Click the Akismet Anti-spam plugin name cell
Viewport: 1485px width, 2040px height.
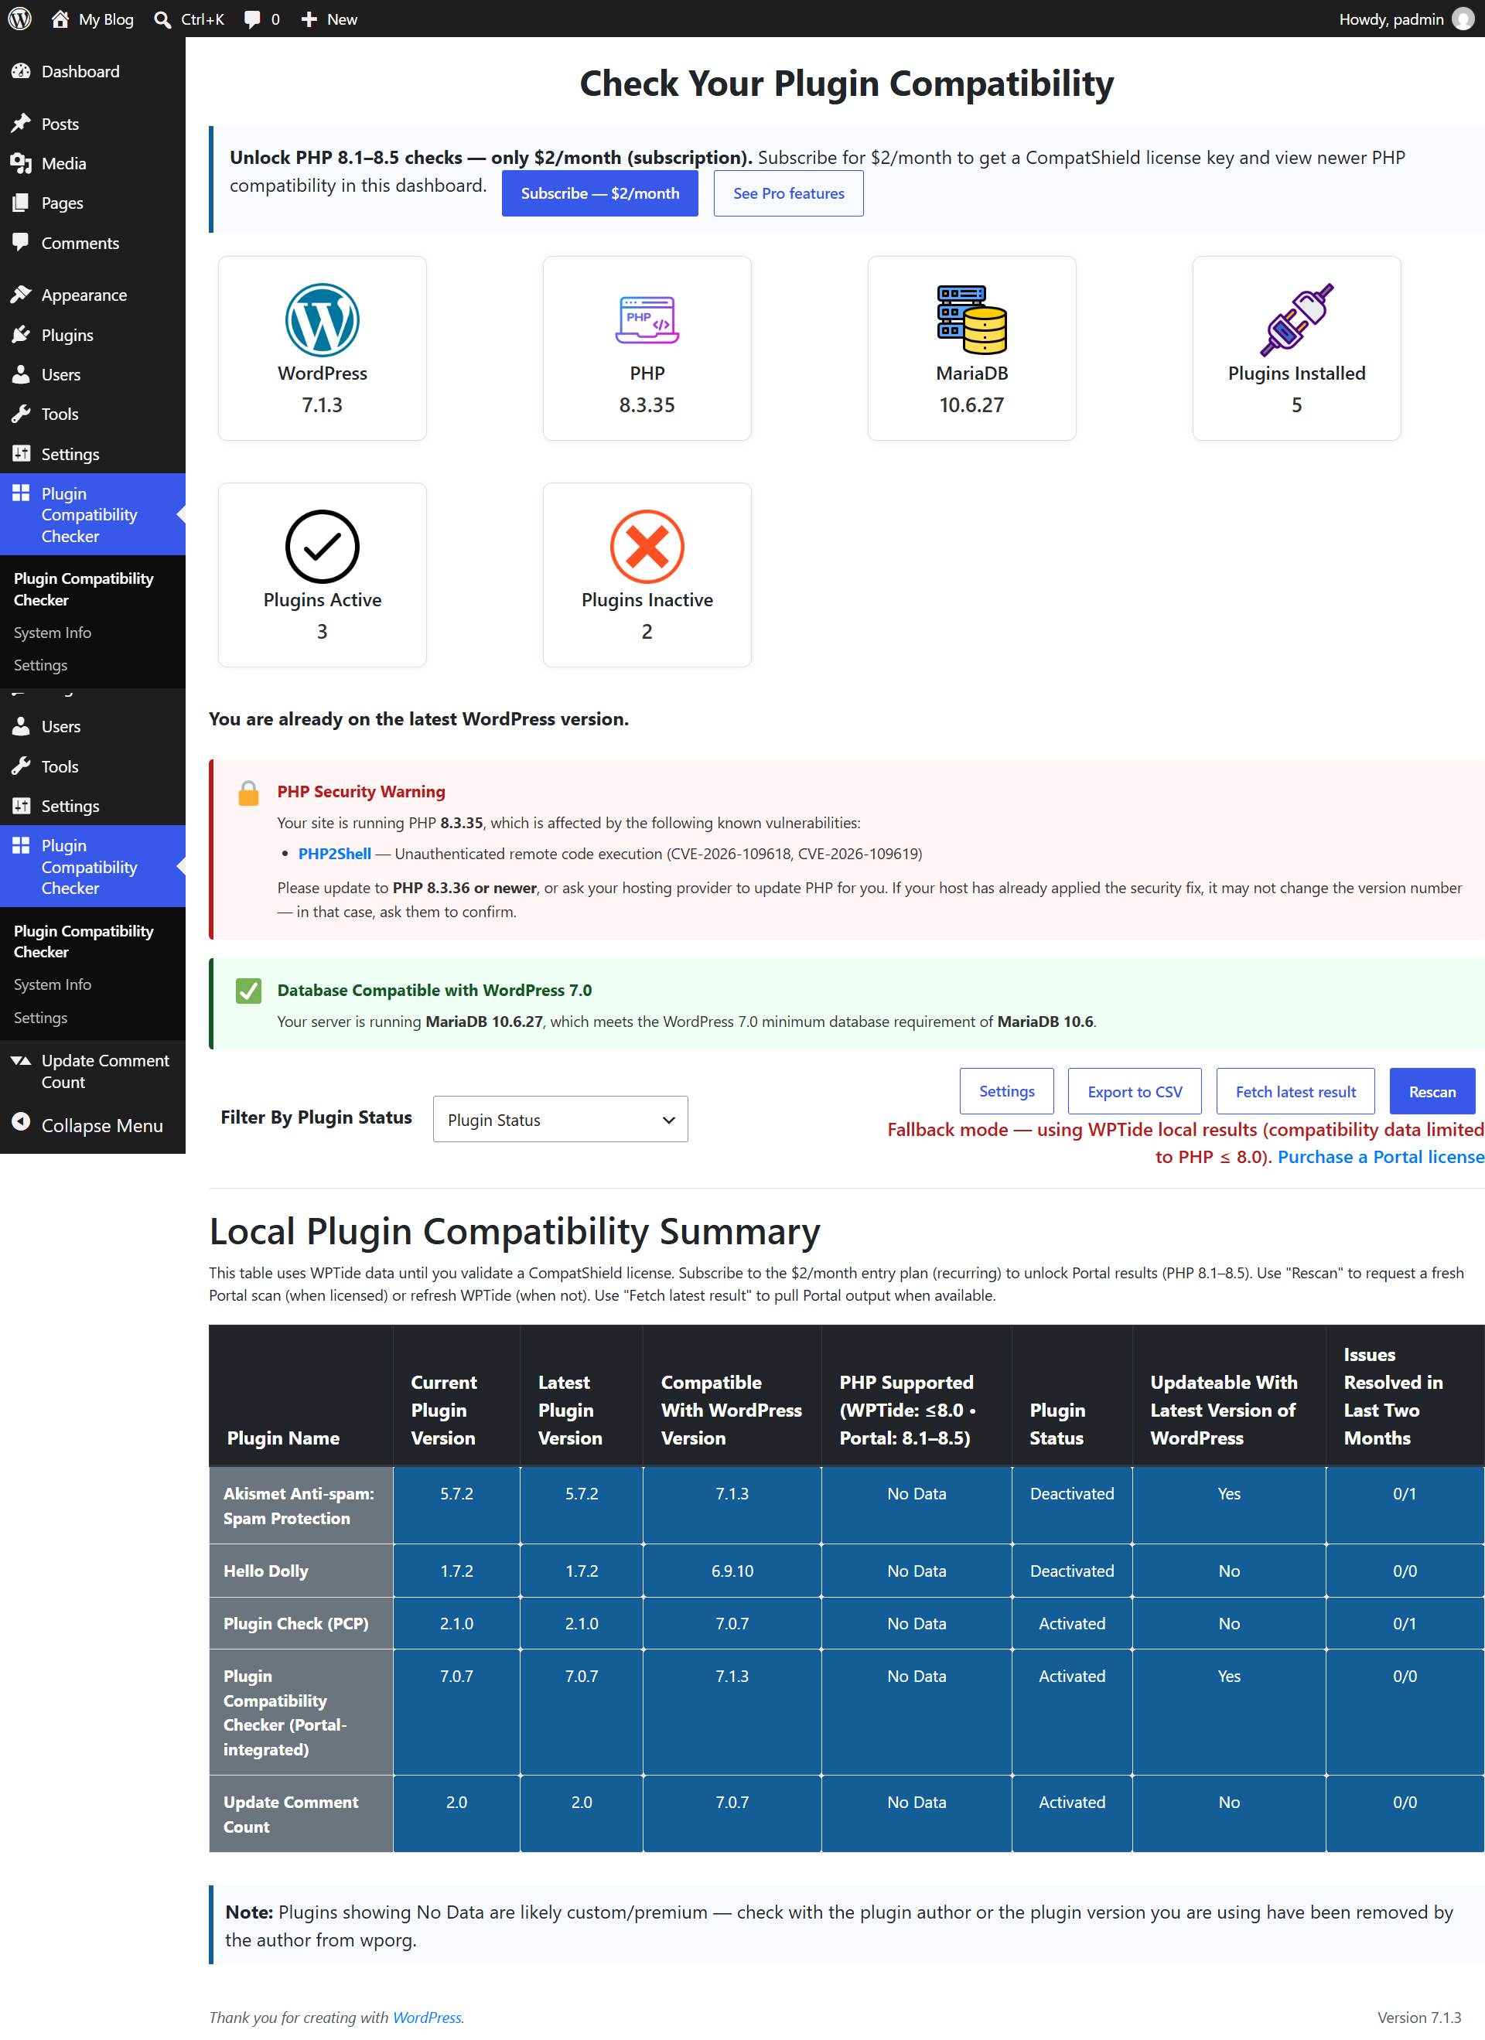[x=300, y=1506]
